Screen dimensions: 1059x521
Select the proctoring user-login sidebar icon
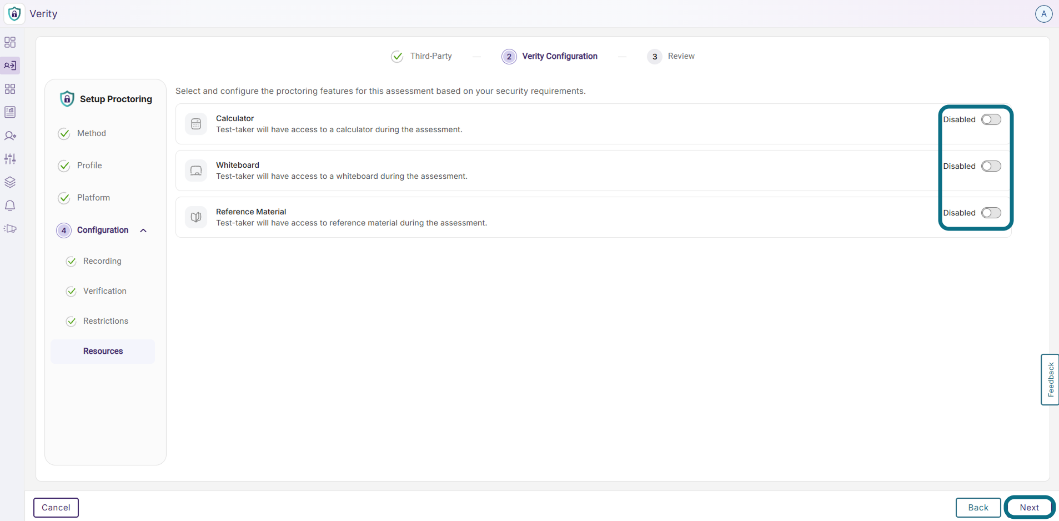10,66
